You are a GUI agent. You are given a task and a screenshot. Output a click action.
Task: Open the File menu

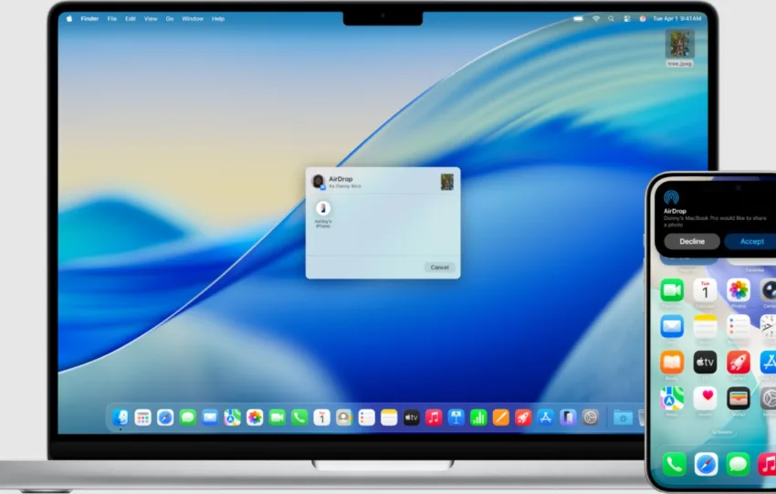coord(112,18)
